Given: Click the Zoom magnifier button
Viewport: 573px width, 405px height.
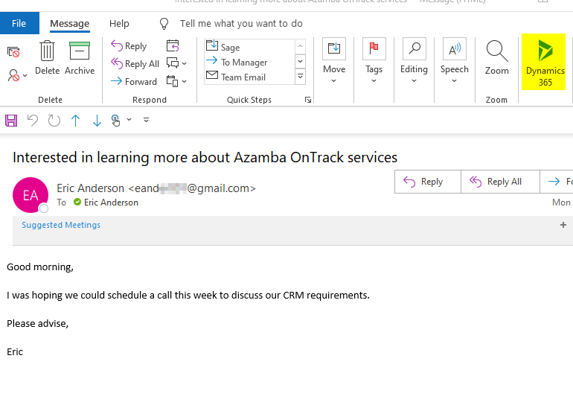Looking at the screenshot, I should [x=496, y=58].
